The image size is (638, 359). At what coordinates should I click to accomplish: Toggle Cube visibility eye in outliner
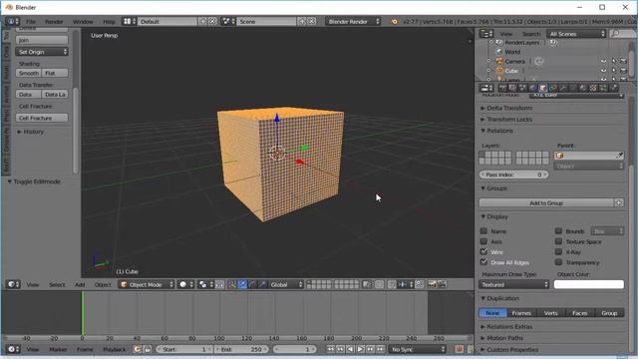tap(603, 71)
